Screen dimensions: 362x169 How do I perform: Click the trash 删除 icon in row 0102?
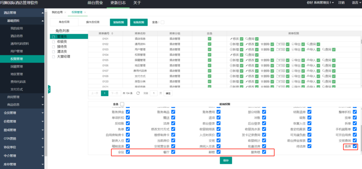click(262, 44)
